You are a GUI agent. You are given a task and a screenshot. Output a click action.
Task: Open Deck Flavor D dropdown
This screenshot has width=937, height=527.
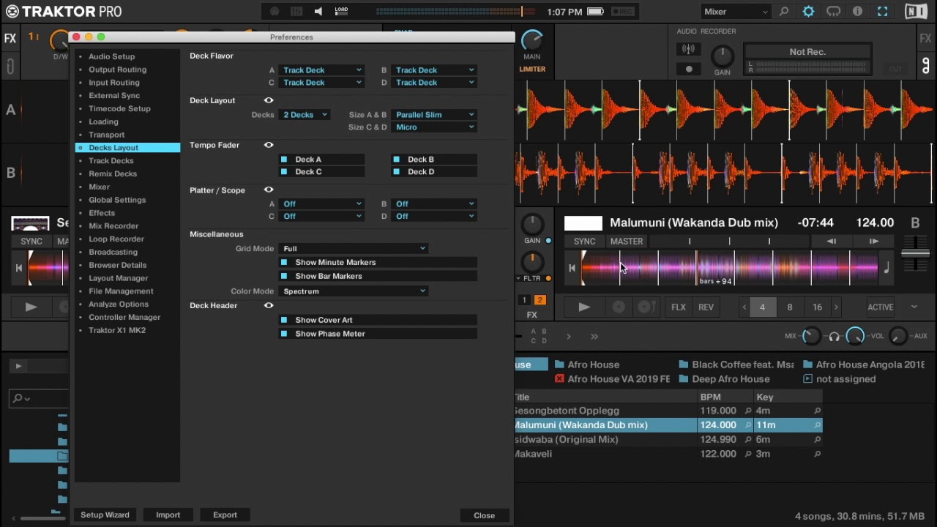[x=434, y=83]
